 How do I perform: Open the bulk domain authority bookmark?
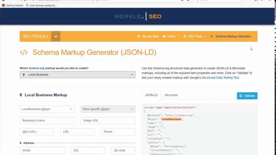point(41,5)
